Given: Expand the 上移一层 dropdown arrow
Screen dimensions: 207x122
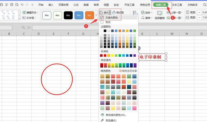Looking at the screenshot, I should (182, 12).
